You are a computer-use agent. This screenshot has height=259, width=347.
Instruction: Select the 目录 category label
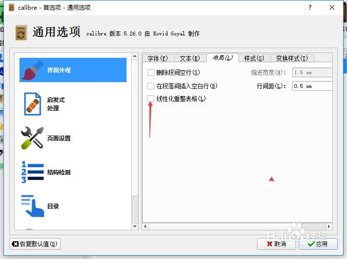coord(53,206)
